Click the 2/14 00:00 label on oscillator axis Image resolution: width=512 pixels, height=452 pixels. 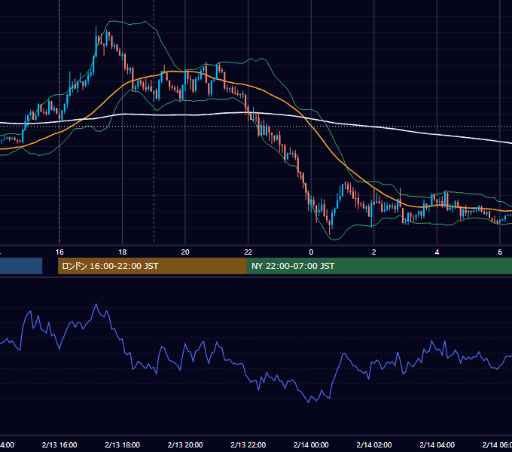coord(311,444)
